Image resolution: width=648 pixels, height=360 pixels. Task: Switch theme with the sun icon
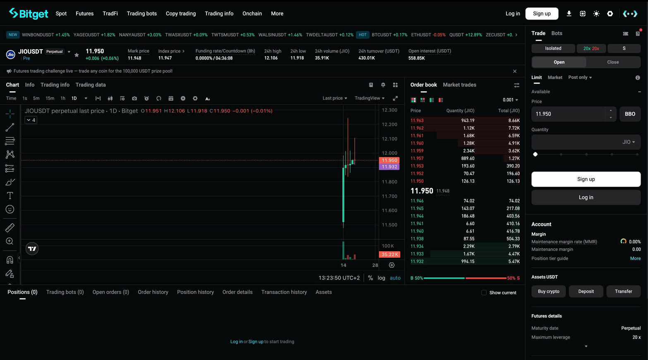tap(596, 14)
